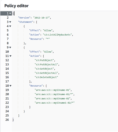Collapse second statement block at line 9
The width and height of the screenshot is (118, 132).
(x=10, y=48)
